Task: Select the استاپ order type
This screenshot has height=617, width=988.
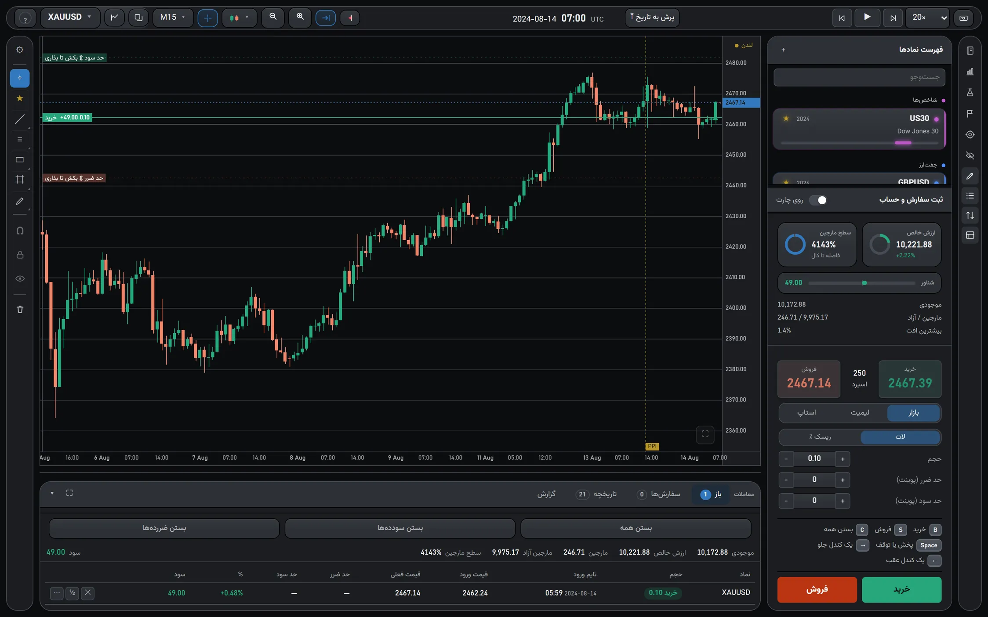Action: pos(806,413)
